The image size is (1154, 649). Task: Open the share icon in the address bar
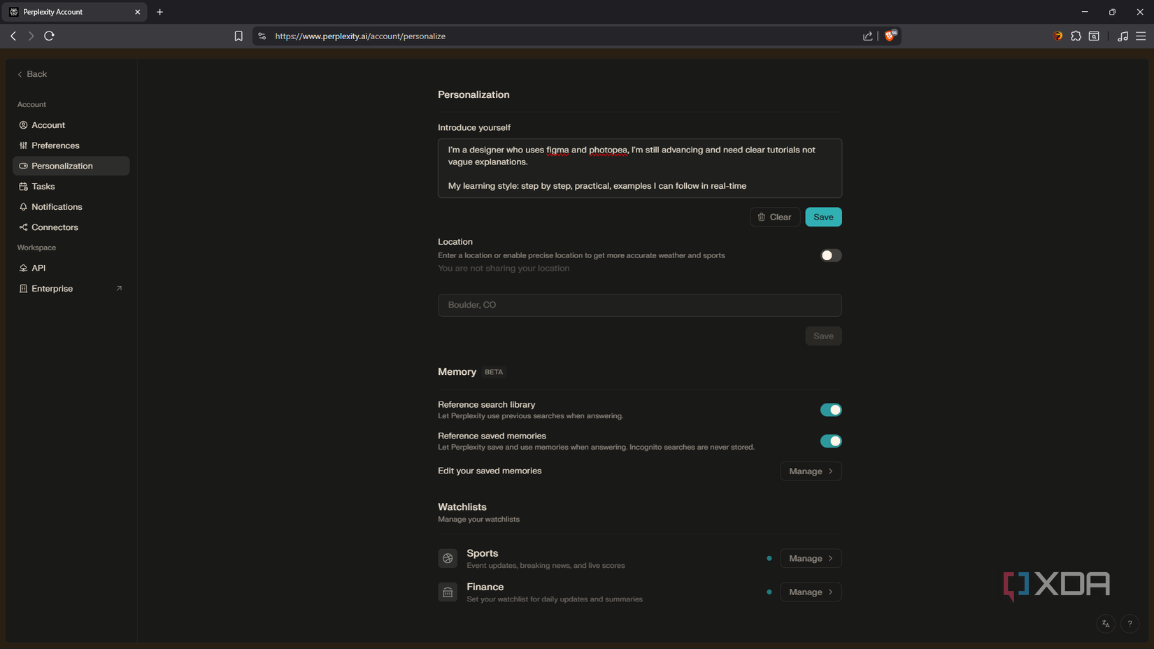coord(868,36)
